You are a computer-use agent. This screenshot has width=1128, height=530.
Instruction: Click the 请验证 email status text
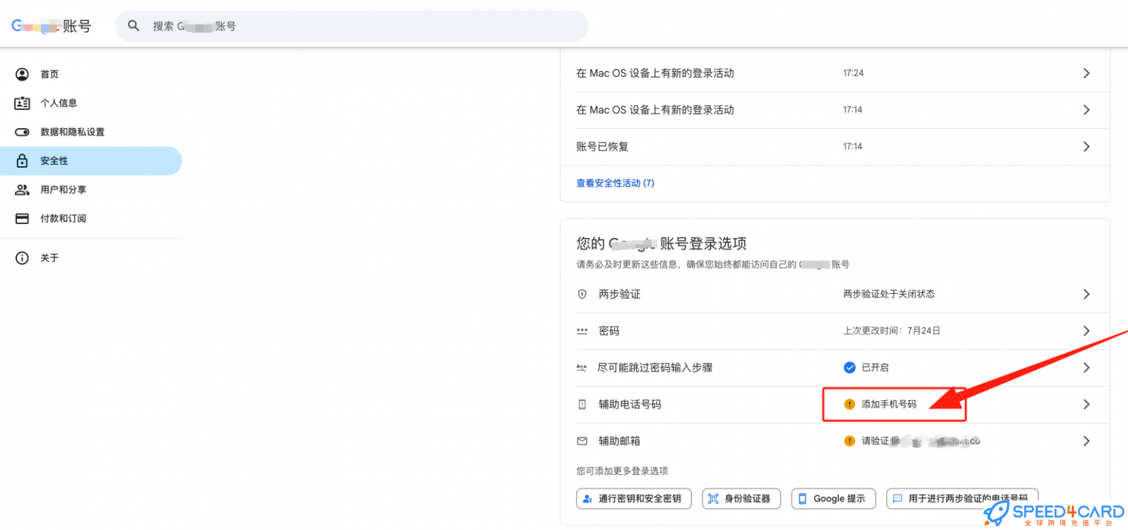[921, 441]
